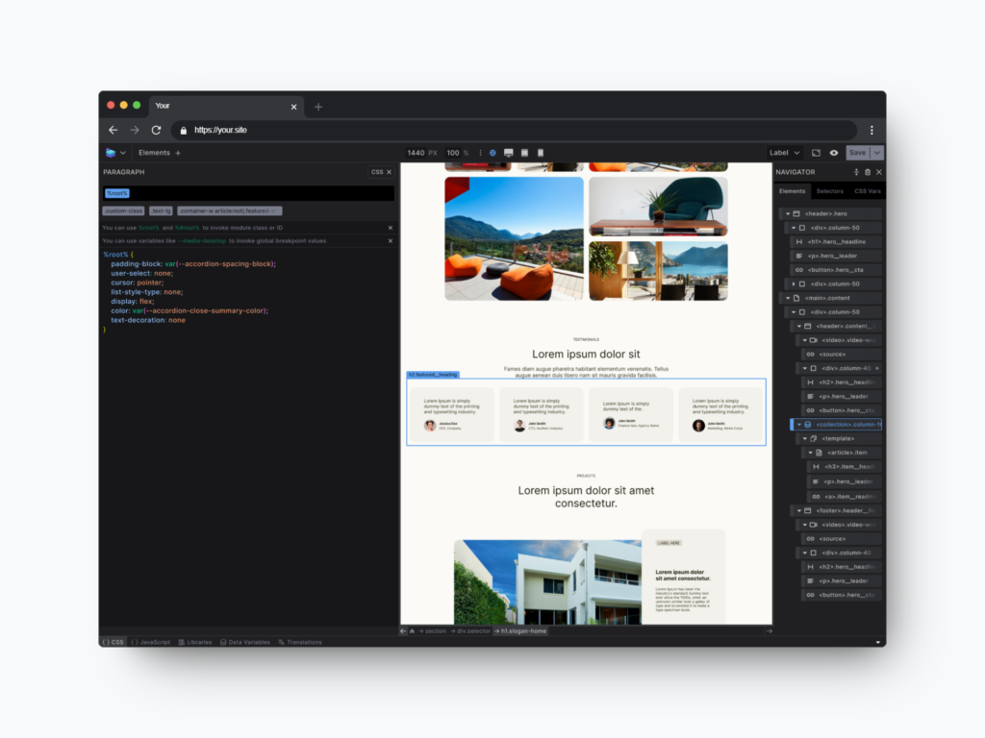Image resolution: width=985 pixels, height=738 pixels.
Task: Close the CSS chip in Paragraph panel
Action: [x=389, y=172]
